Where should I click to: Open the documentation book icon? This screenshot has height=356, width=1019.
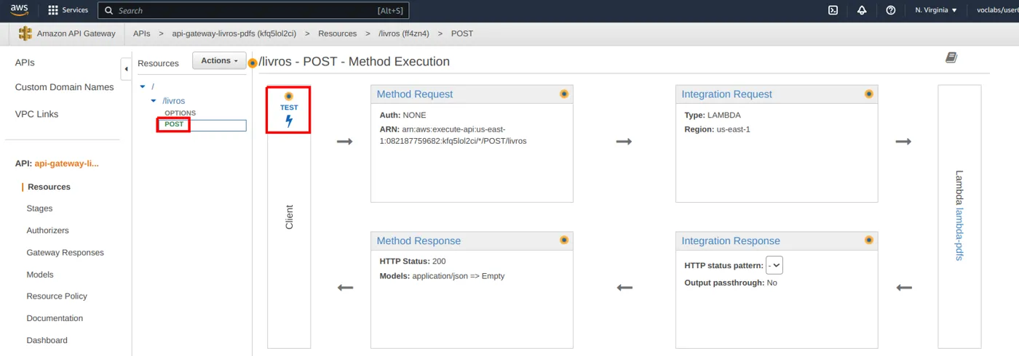click(951, 57)
